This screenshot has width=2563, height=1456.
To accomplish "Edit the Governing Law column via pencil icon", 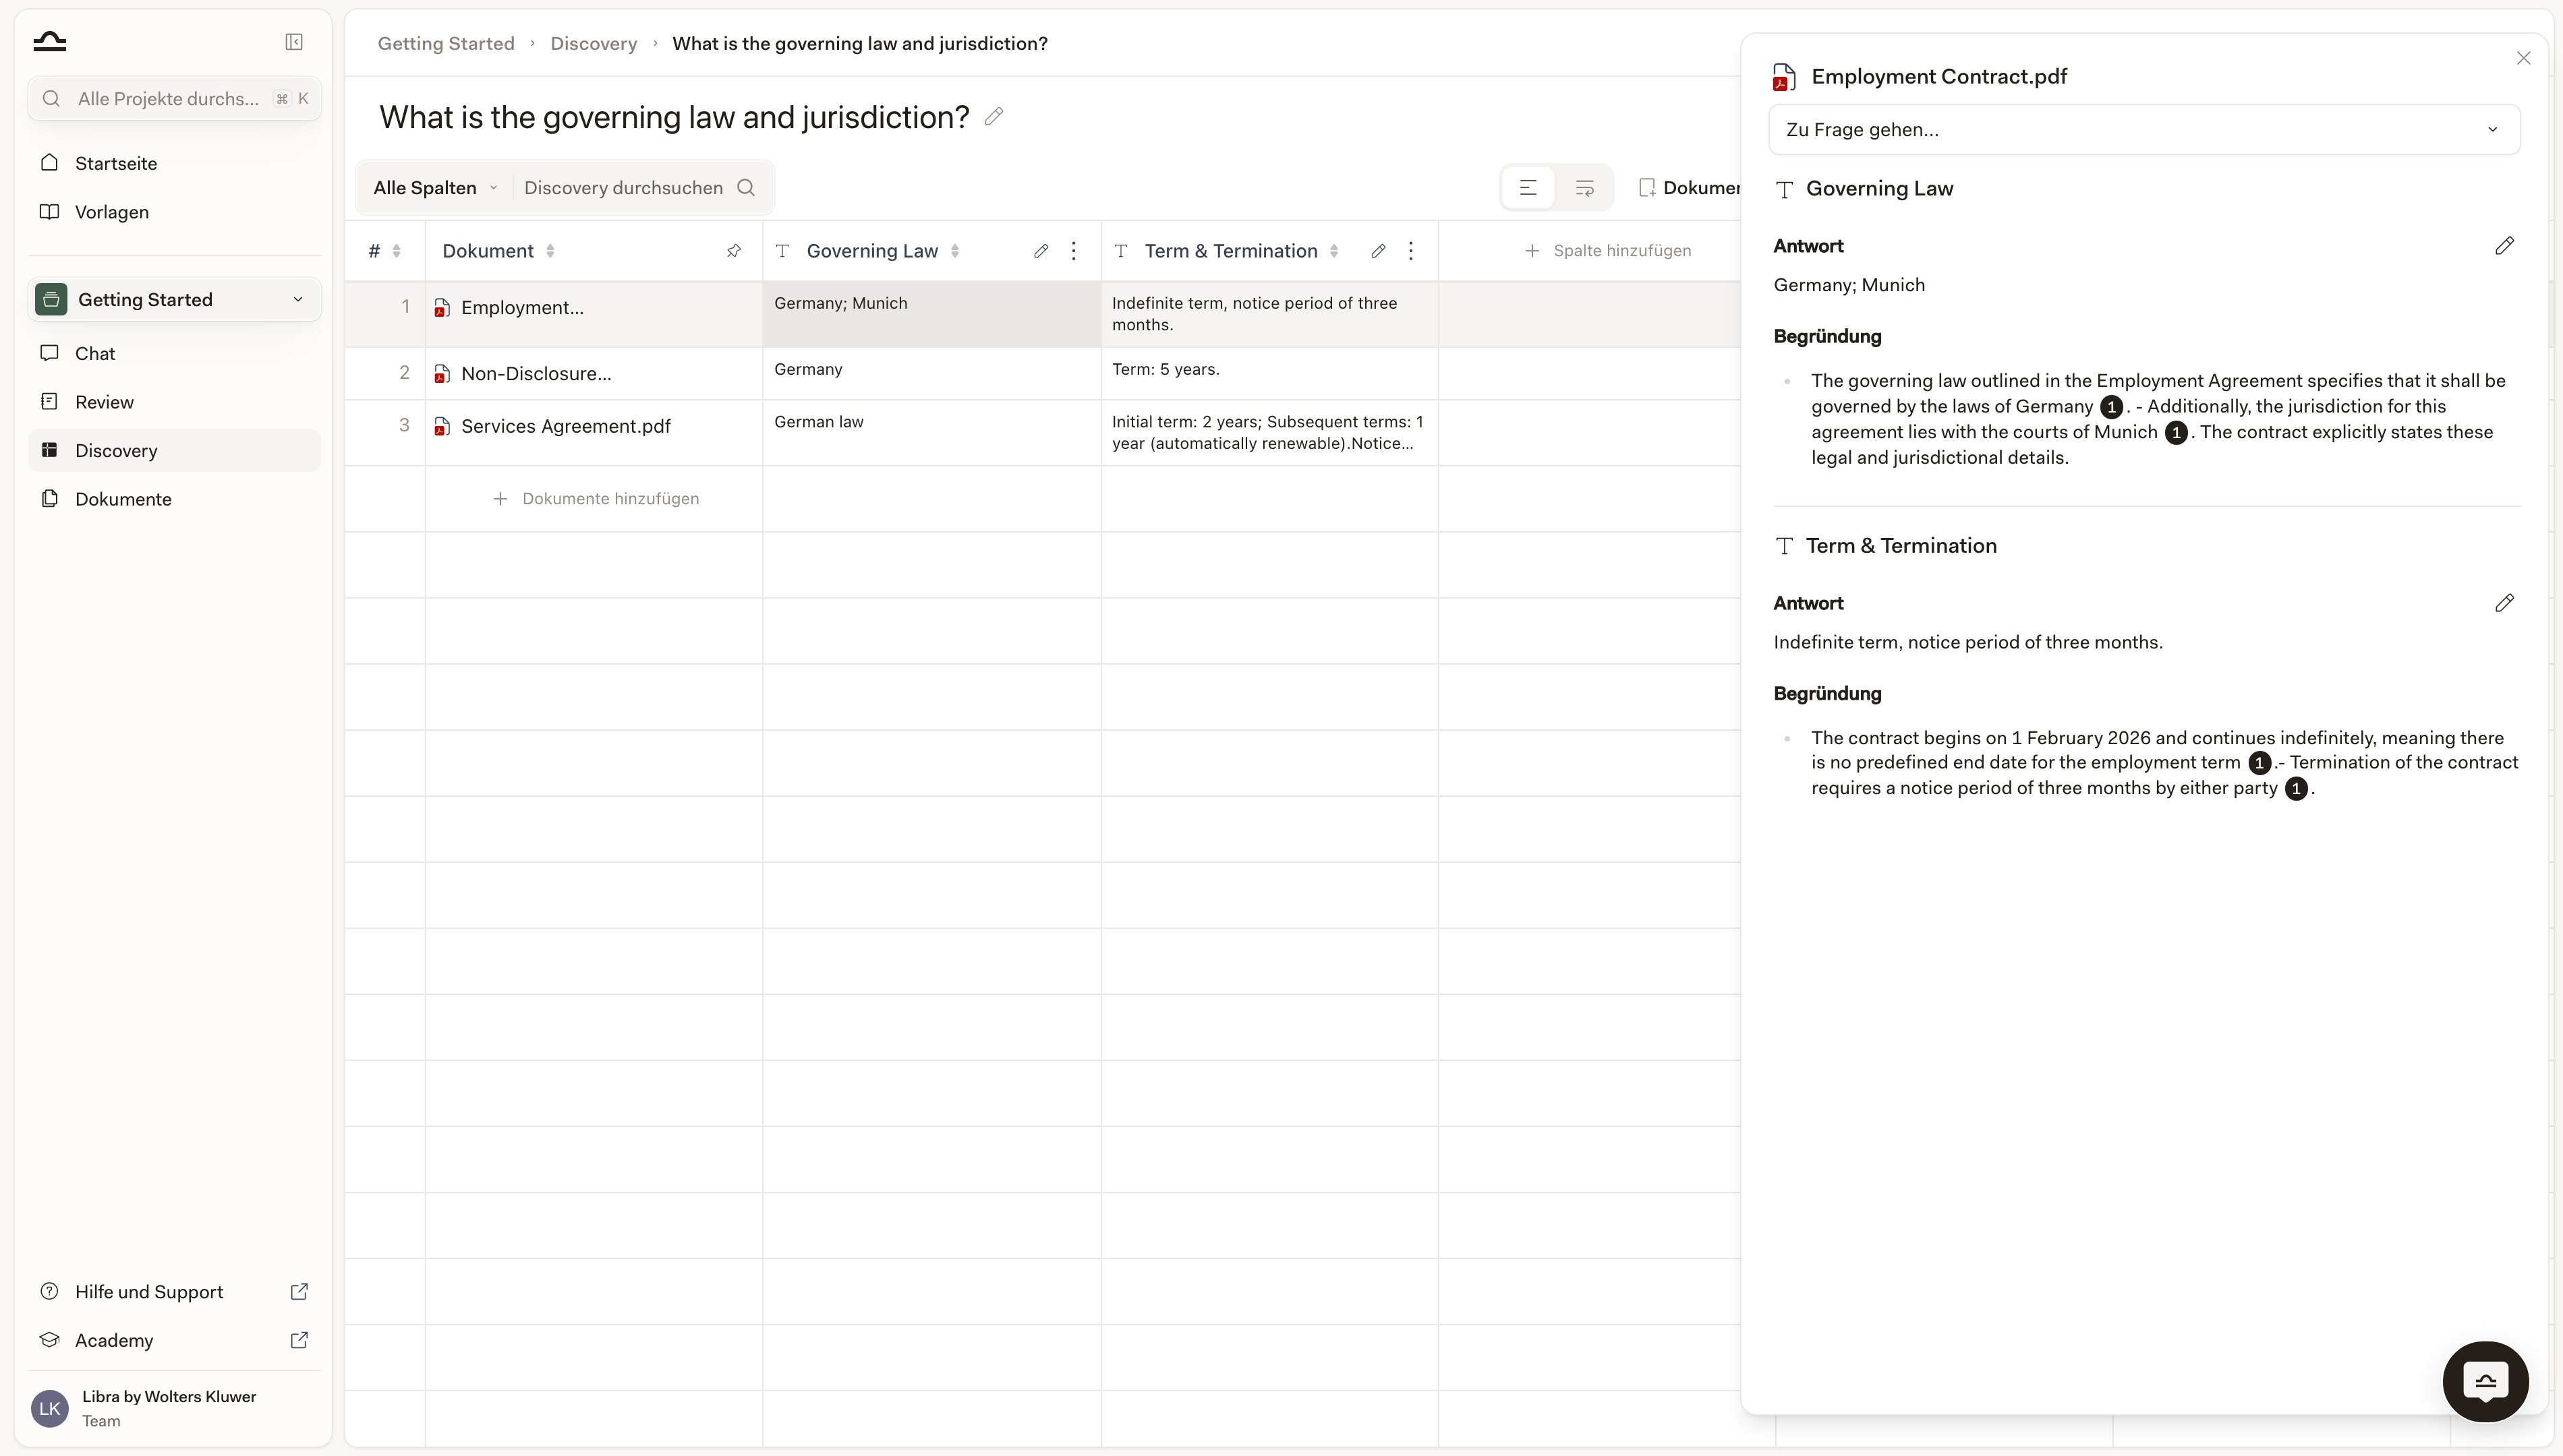I will [x=1041, y=251].
